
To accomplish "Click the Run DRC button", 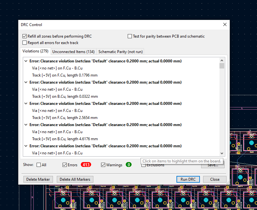I will [x=188, y=179].
